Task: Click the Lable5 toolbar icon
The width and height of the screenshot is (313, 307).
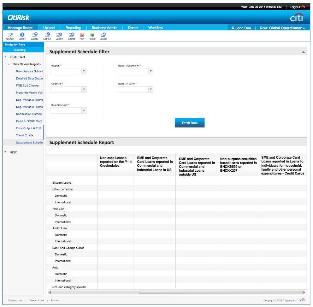Action: point(71,35)
